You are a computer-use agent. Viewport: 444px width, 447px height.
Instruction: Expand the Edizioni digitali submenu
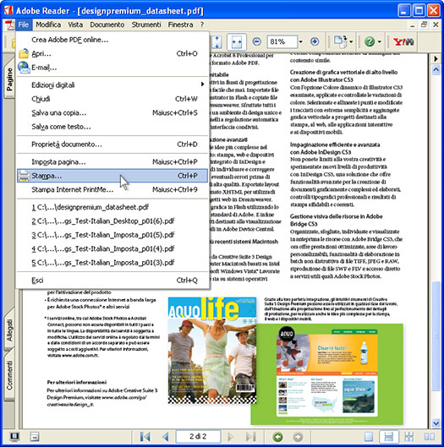(x=112, y=85)
